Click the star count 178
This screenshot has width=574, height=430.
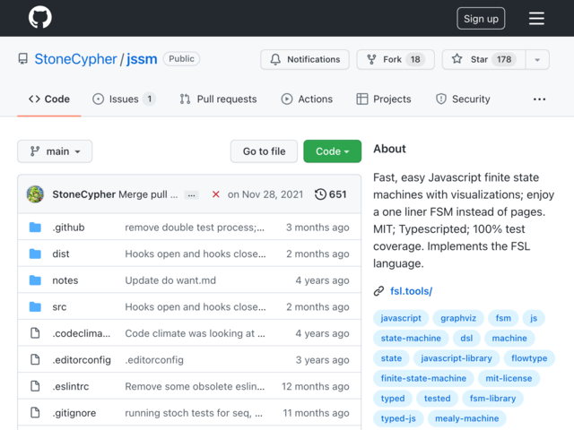point(504,59)
